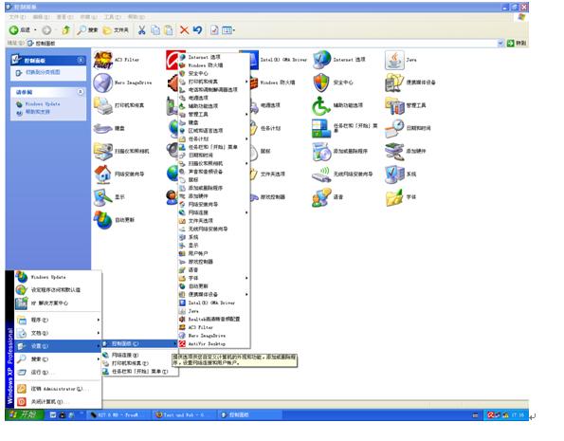
Task: Select the 日期和时间 clock icon in the window
Action: point(394,129)
